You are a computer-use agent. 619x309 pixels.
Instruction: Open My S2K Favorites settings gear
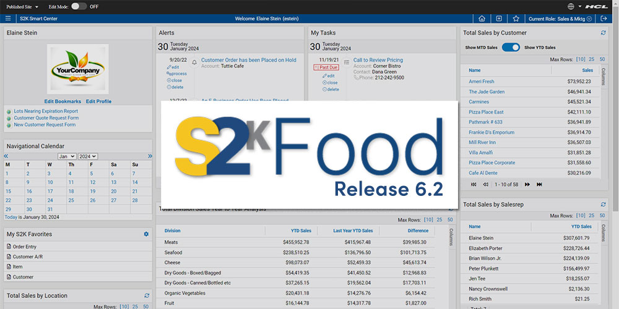click(x=146, y=234)
